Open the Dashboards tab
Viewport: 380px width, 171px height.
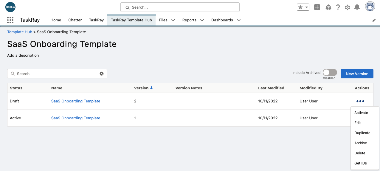[x=222, y=20]
